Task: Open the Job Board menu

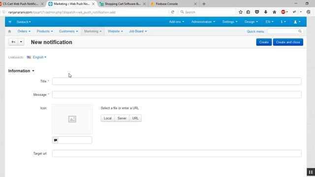Action: pos(138,31)
